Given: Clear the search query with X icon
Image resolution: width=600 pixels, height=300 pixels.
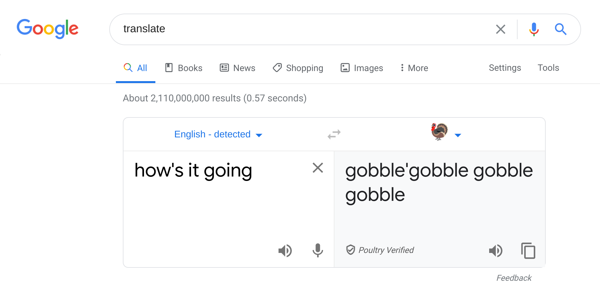Looking at the screenshot, I should pyautogui.click(x=500, y=29).
